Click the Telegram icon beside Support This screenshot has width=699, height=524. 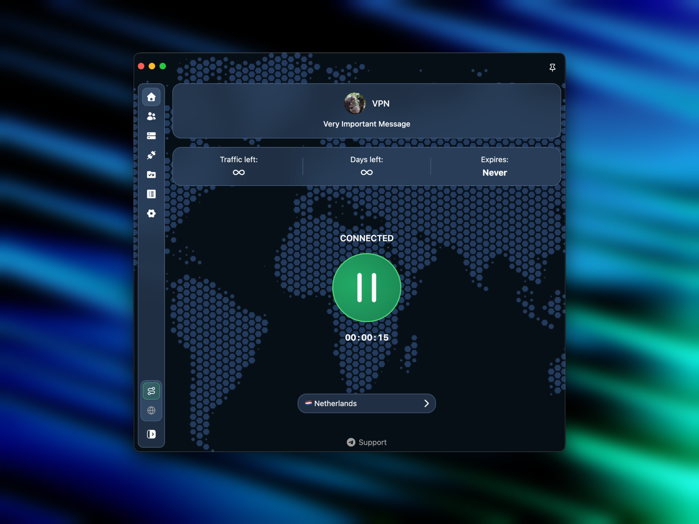pyautogui.click(x=351, y=442)
